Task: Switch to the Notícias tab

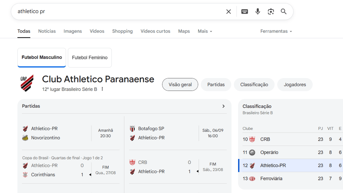Action: point(47,31)
